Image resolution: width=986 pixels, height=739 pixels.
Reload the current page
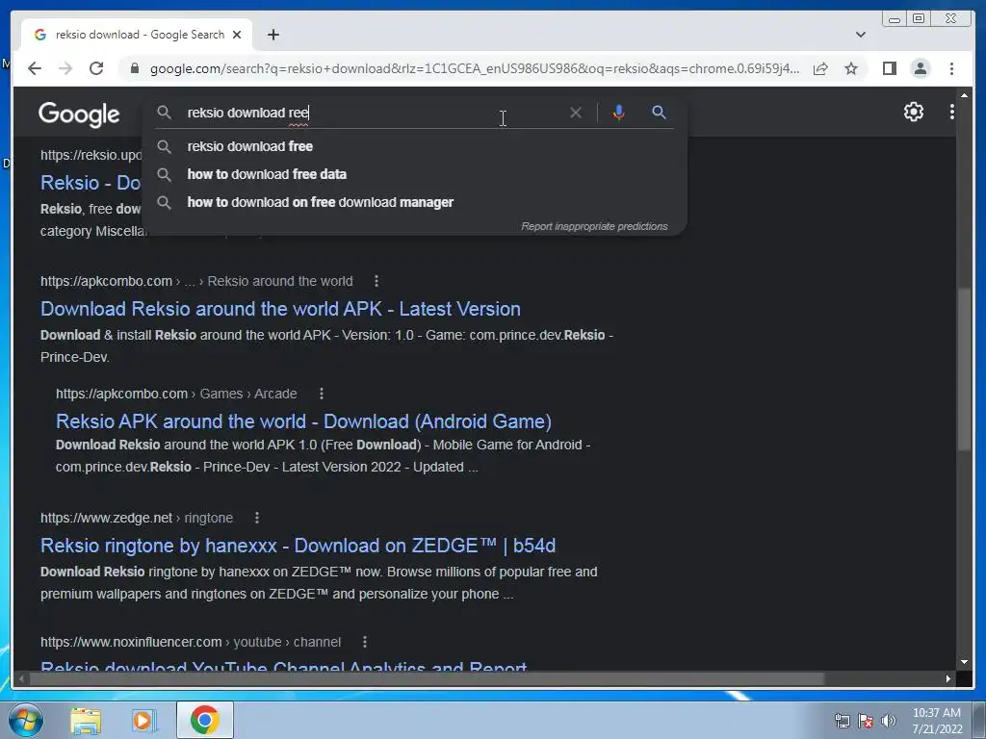click(96, 68)
